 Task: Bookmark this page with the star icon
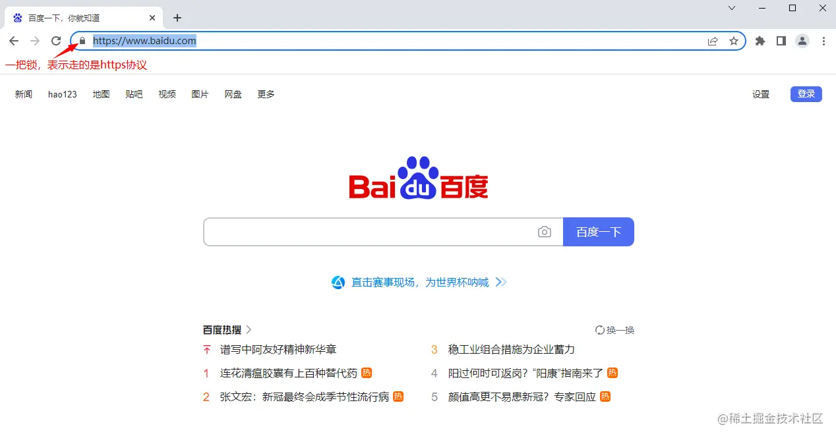coord(734,41)
